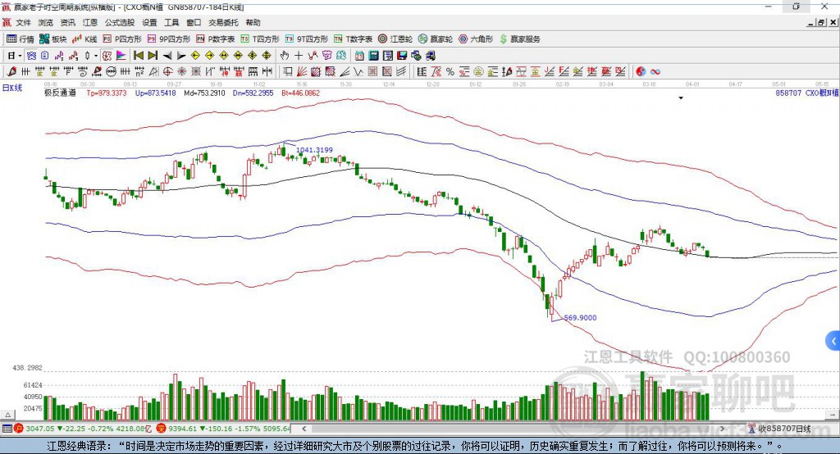Viewport: 840px width, 454px height.
Task: Click the save floppy disk icon
Action: tap(402, 56)
